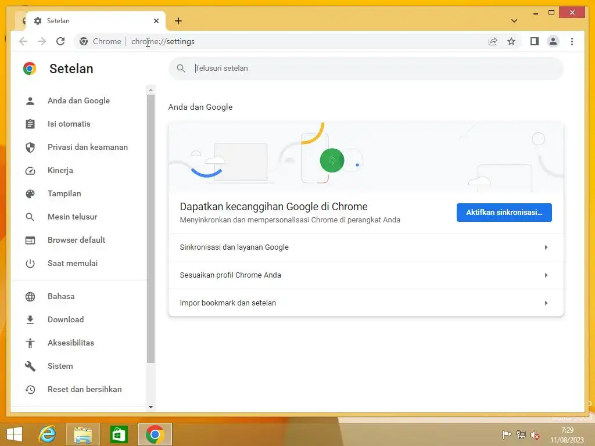Open the Anda dan Google section
The image size is (595, 446).
[x=78, y=101]
